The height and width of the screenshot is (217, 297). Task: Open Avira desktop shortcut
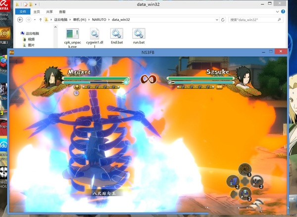(4, 5)
